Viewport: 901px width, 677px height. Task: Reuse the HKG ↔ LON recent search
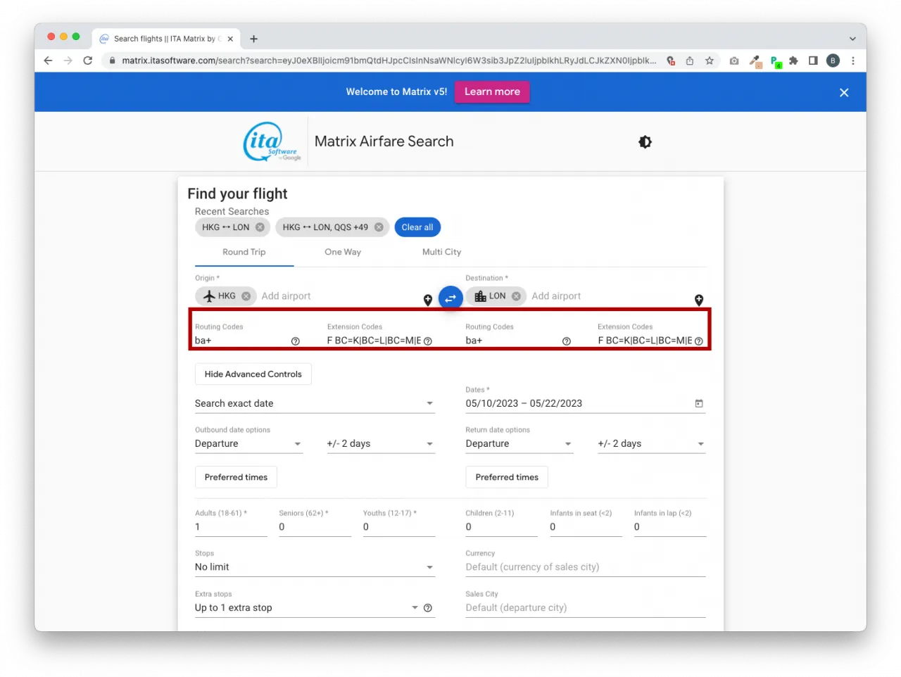[x=225, y=227]
